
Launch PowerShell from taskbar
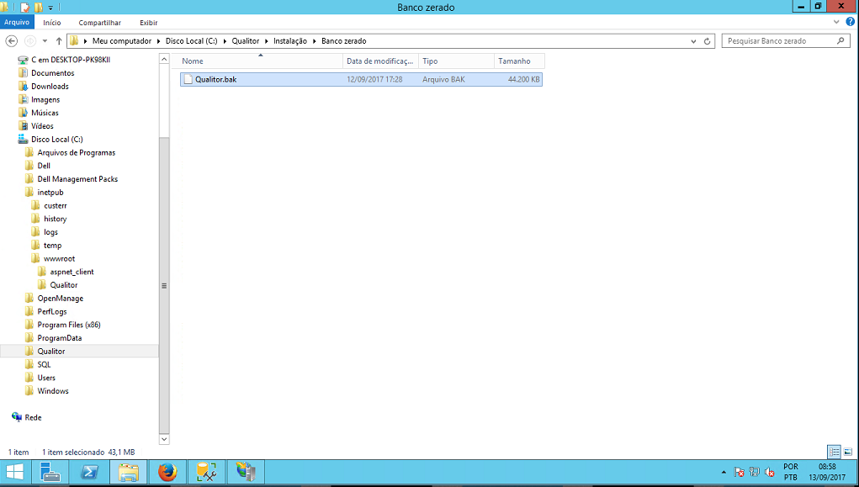tap(89, 472)
